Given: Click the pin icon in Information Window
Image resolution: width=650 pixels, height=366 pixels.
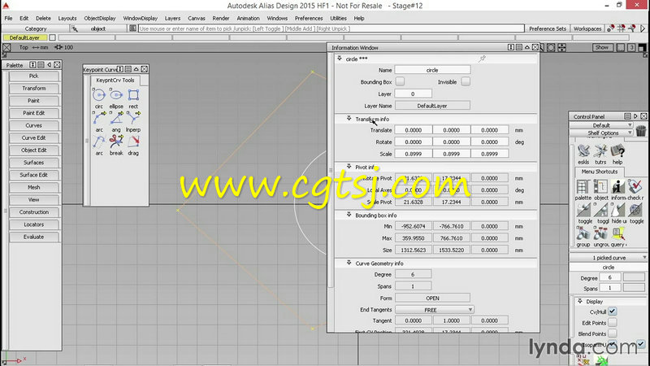Looking at the screenshot, I should click(x=482, y=59).
